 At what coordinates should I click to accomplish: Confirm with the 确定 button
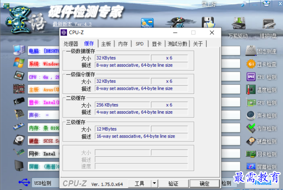pyautogui.click(x=204, y=183)
